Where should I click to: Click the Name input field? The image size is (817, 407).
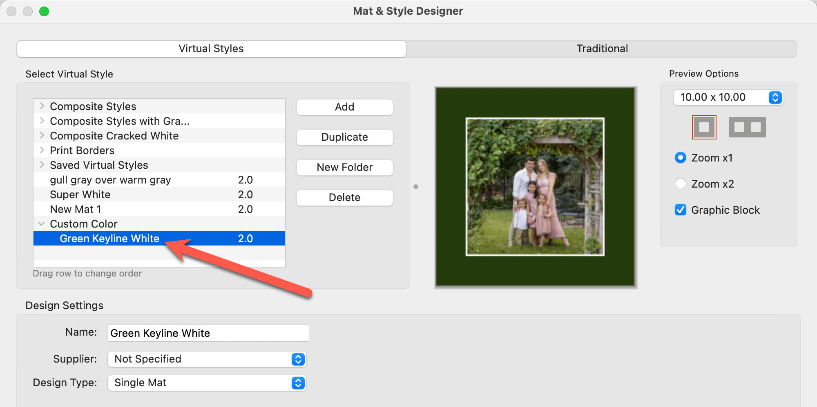208,333
